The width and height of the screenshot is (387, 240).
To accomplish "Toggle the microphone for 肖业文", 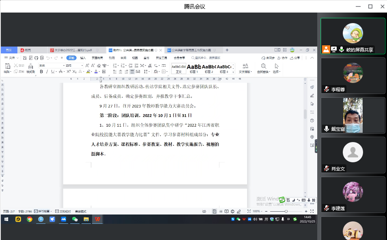I will 326,168.
